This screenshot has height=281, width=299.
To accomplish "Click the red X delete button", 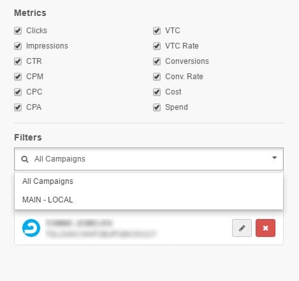I will [265, 228].
